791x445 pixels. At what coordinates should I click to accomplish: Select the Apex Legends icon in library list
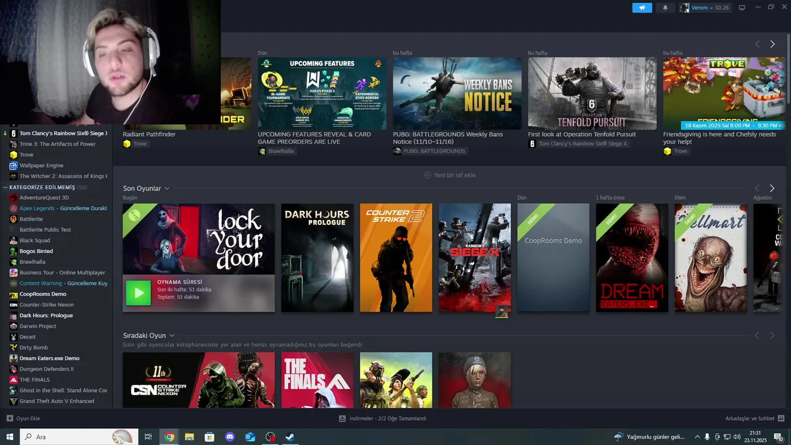[13, 208]
